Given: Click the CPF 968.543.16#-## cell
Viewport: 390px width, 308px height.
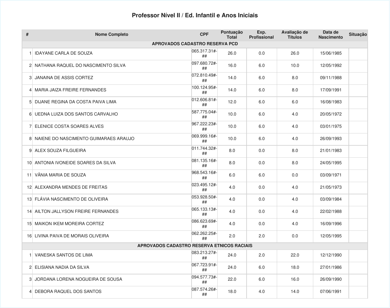Looking at the screenshot, I should pos(204,176).
